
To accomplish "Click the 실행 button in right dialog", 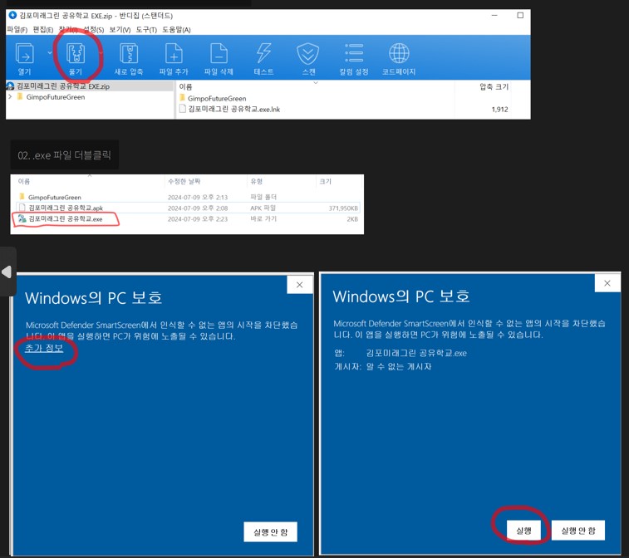I will coord(523,531).
